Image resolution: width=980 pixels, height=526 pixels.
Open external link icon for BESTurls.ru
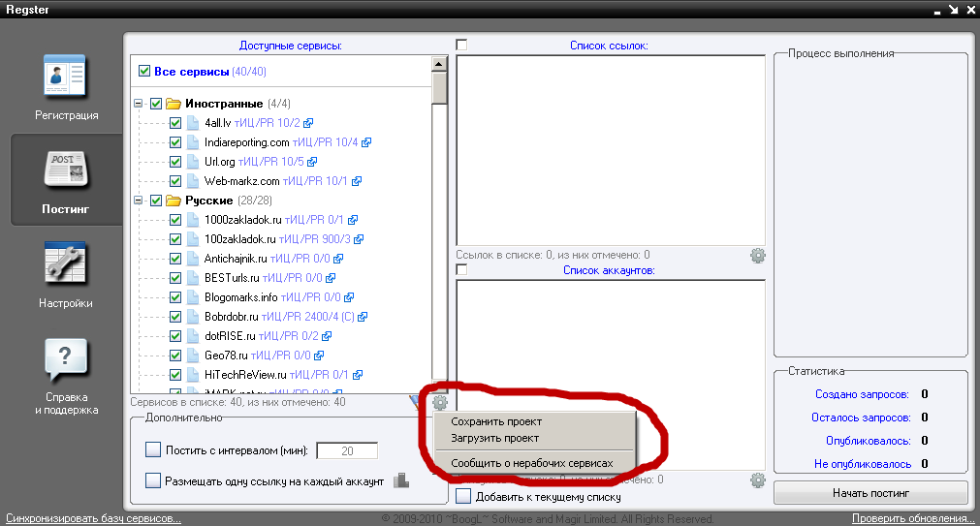[x=330, y=278]
